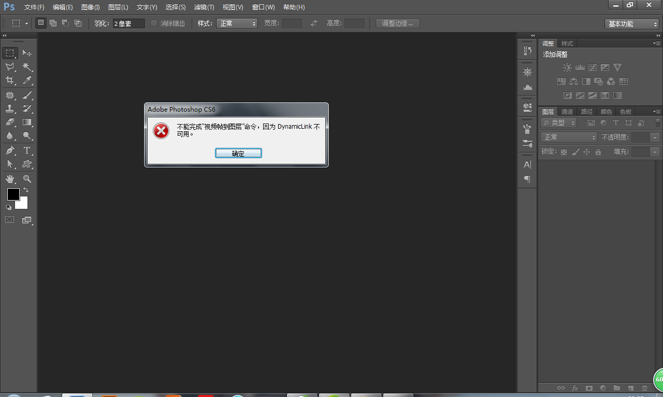663x397 pixels.
Task: Add a Brightness/Contrast adjustment
Action: click(x=567, y=68)
